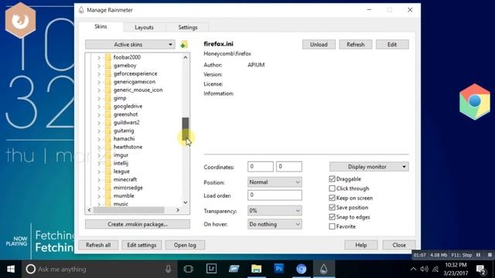Toggle the Snap to edges checkbox

[x=332, y=217]
